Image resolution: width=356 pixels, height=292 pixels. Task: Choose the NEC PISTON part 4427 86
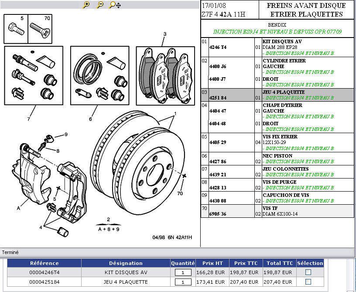point(218,161)
